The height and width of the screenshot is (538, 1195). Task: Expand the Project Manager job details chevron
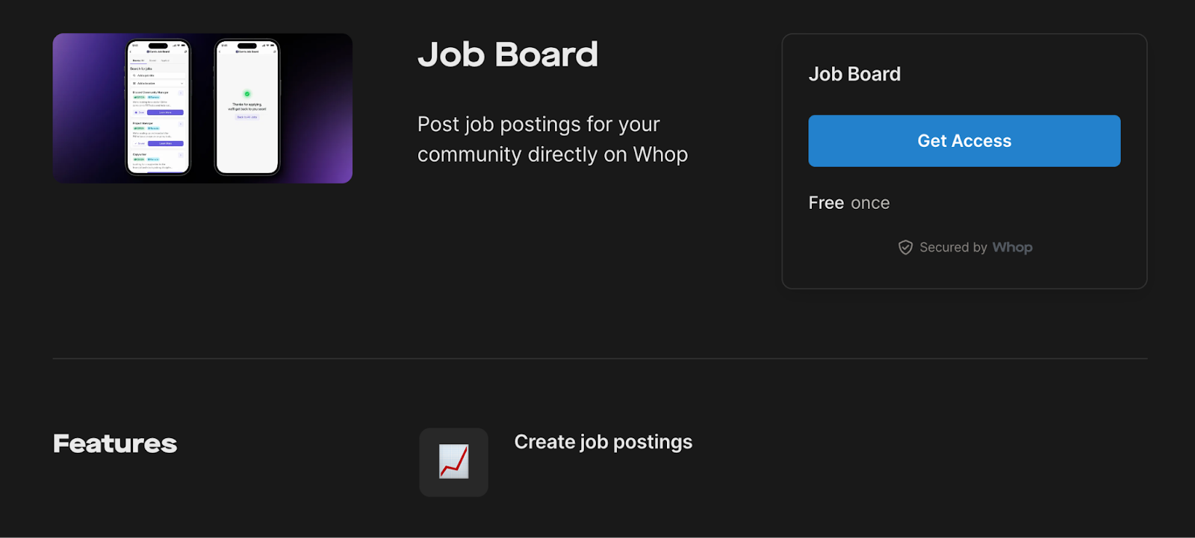click(x=181, y=123)
